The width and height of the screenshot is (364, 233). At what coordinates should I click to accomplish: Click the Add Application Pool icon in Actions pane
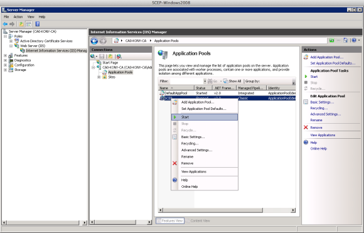pos(306,57)
